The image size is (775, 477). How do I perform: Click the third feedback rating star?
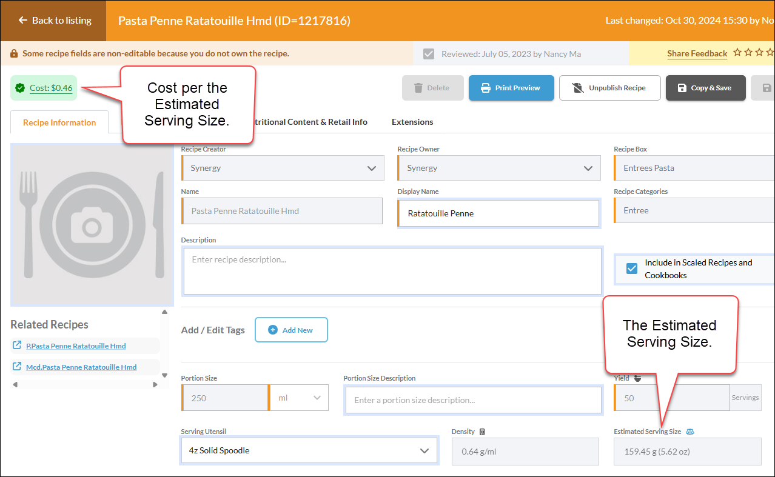pos(759,53)
